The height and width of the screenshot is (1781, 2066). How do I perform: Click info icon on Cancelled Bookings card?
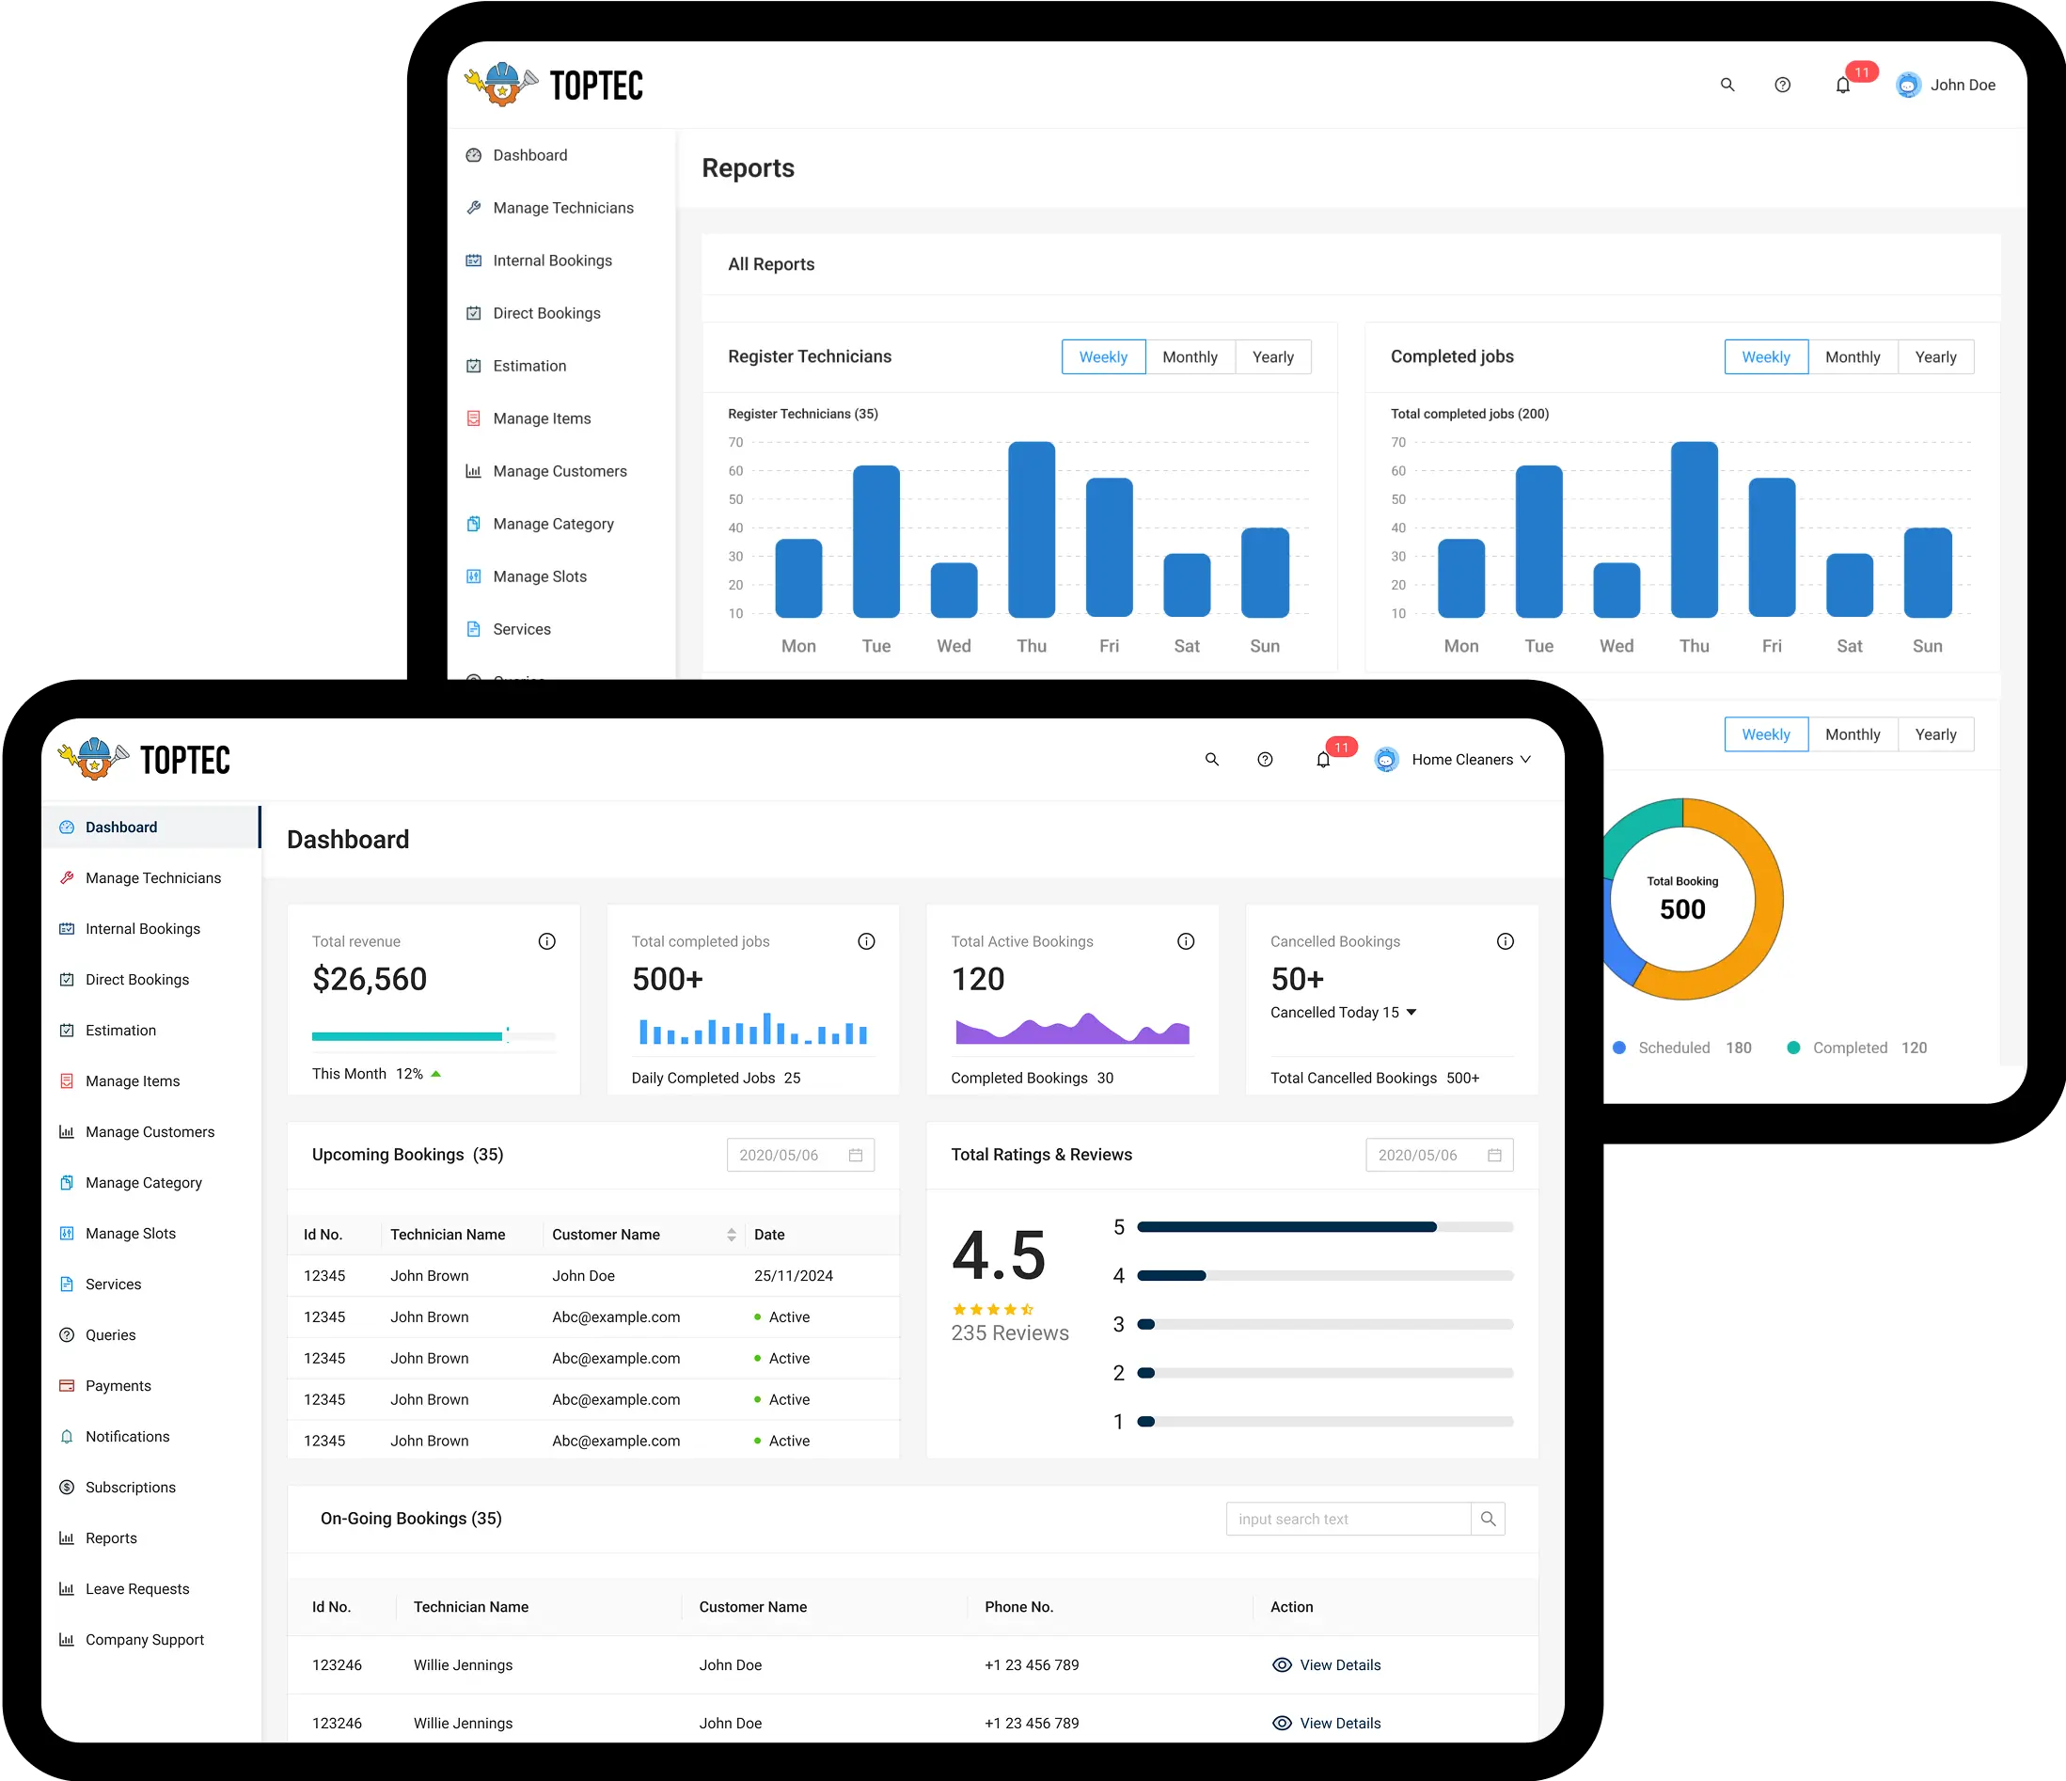[x=1505, y=941]
